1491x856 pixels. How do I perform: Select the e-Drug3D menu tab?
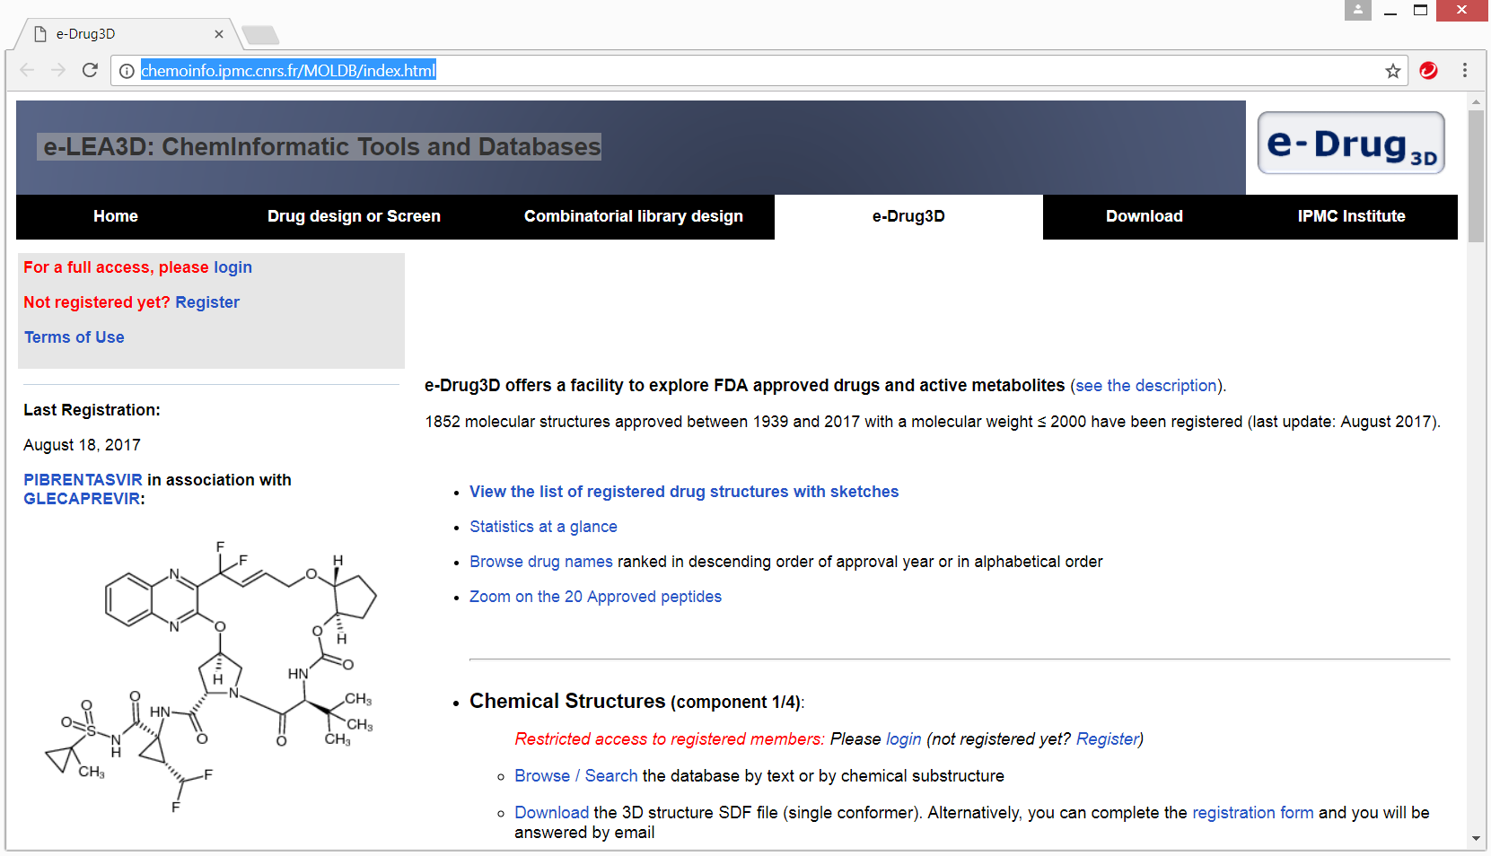[908, 216]
